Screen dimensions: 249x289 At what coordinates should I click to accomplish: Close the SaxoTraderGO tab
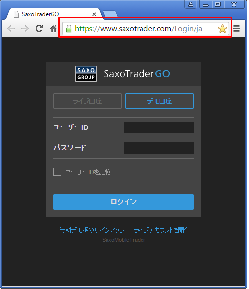(94, 14)
